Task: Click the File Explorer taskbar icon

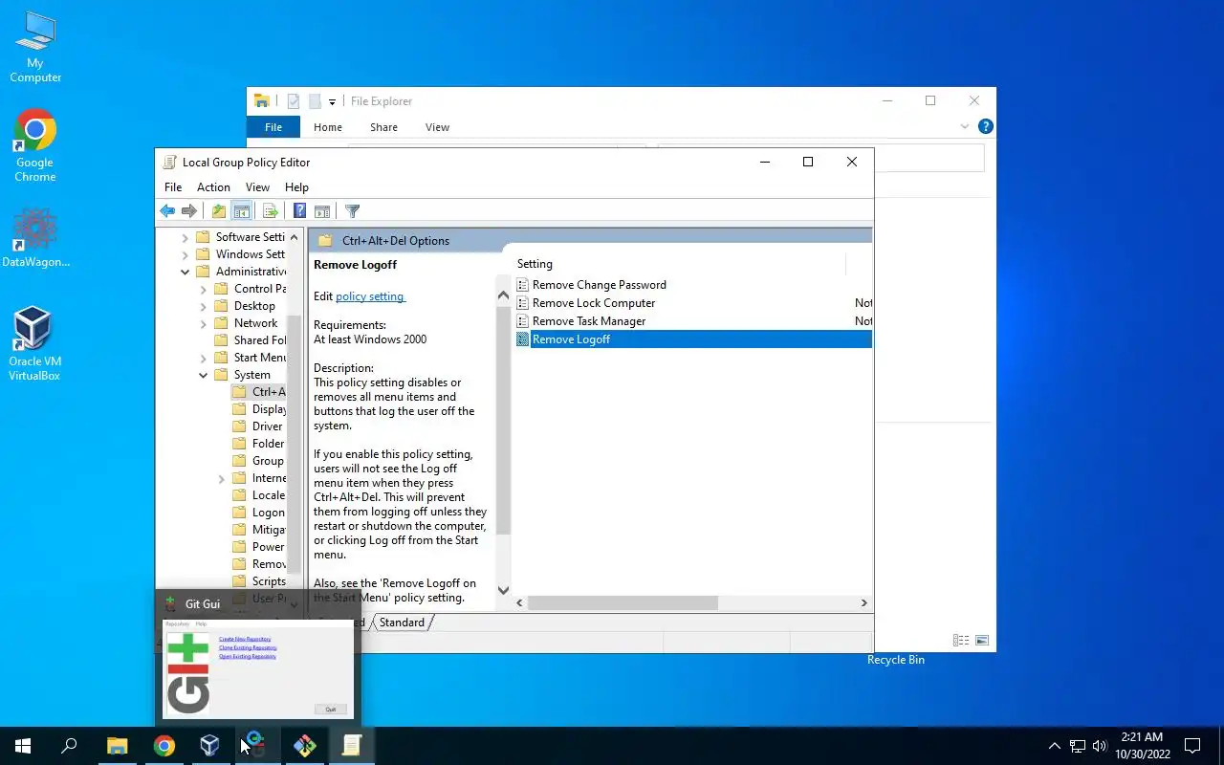Action: [x=117, y=746]
